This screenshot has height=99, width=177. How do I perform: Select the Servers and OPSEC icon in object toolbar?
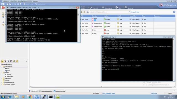(x=11, y=61)
